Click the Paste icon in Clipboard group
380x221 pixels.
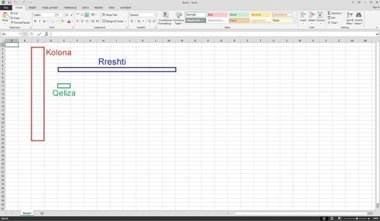pos(5,16)
